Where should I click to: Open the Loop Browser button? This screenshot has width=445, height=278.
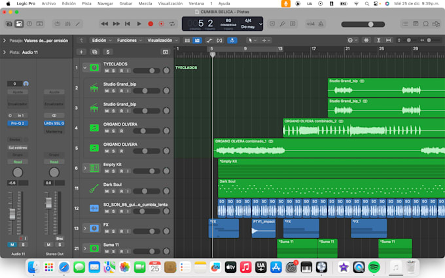pos(426,24)
